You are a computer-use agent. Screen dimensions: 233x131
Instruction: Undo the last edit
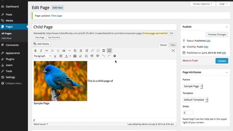pyautogui.click(x=103, y=56)
